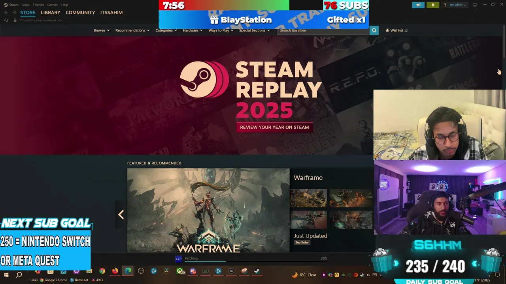This screenshot has height=284, width=506.
Task: Click the Top Seller tag
Action: (302, 243)
